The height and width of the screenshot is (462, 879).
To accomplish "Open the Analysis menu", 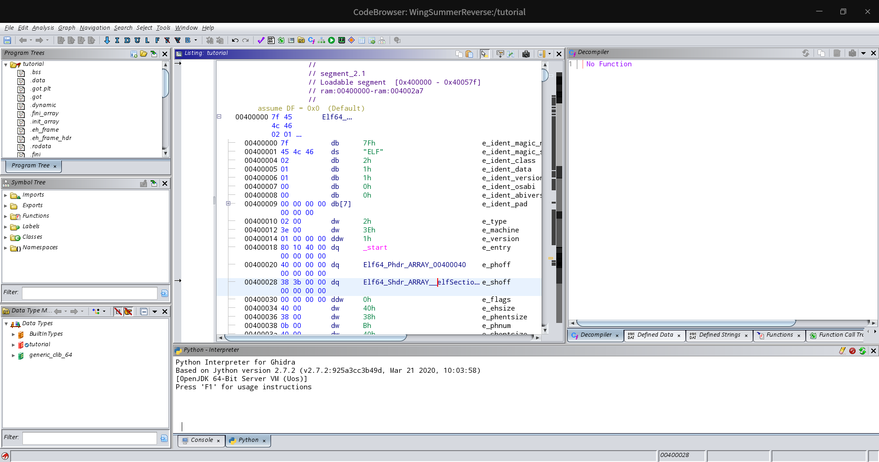I will (43, 28).
